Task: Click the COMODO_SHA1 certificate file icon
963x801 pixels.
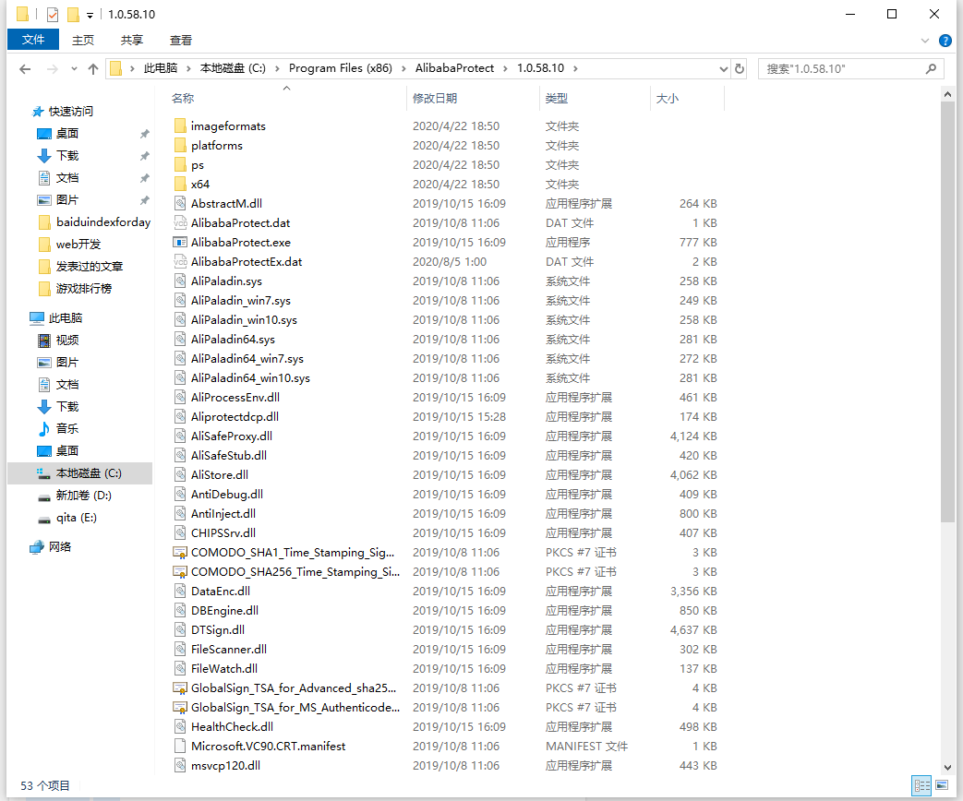Action: (x=180, y=553)
